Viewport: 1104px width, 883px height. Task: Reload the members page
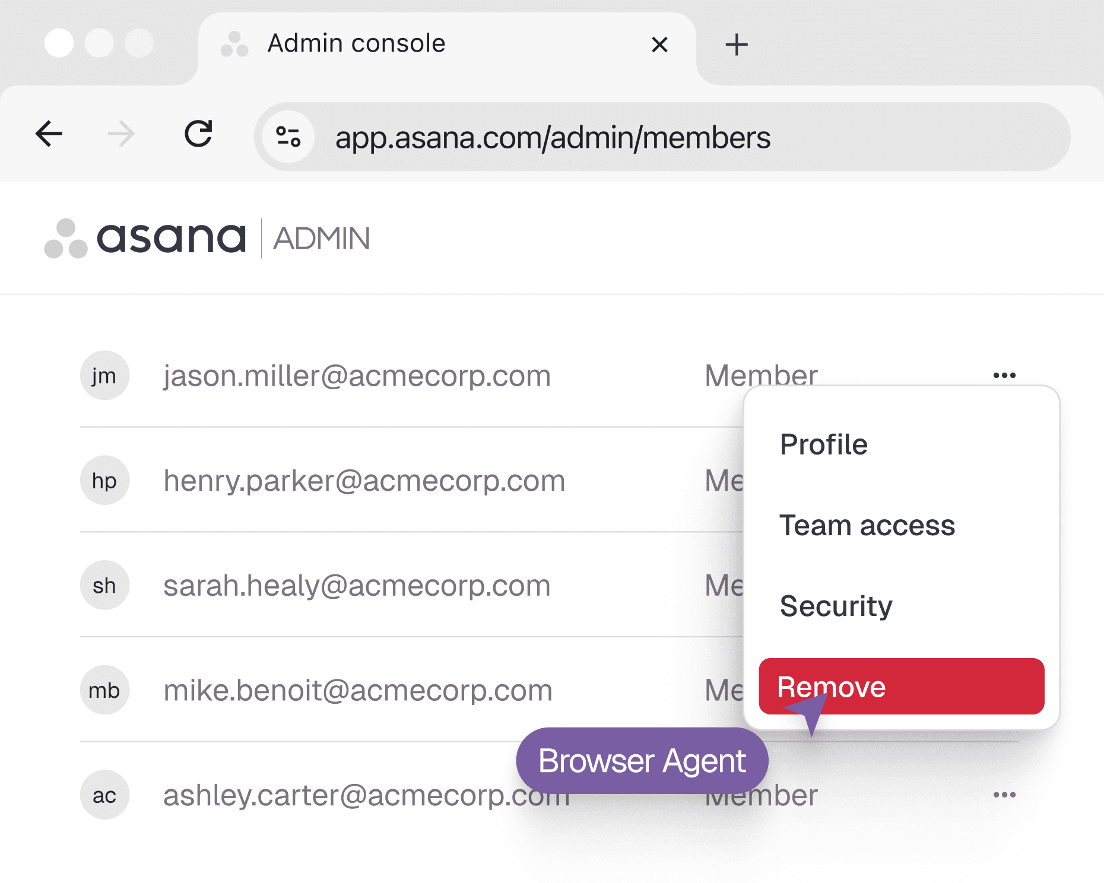[x=199, y=135]
